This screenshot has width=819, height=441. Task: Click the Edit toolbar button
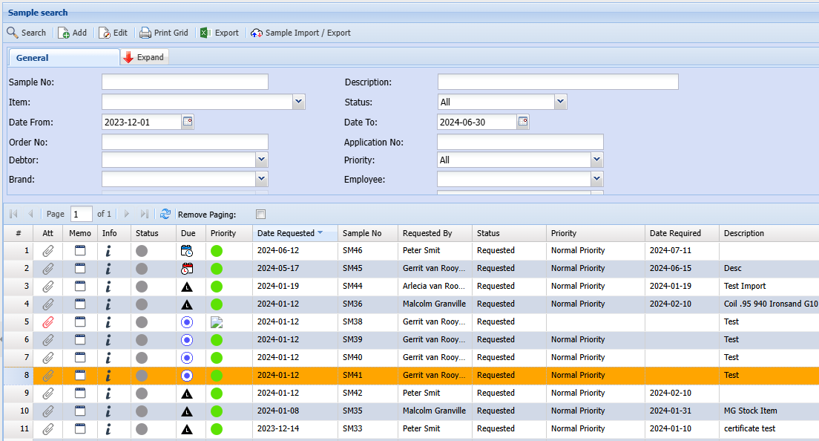point(113,33)
